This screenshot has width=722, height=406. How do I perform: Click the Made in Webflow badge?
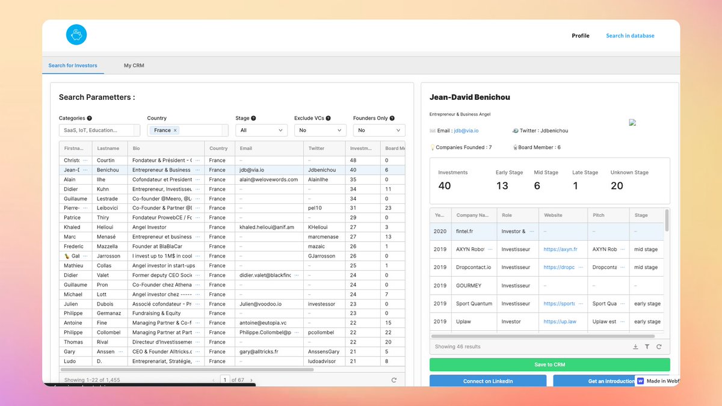point(657,381)
